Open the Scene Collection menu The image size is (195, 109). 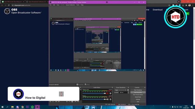(70, 5)
